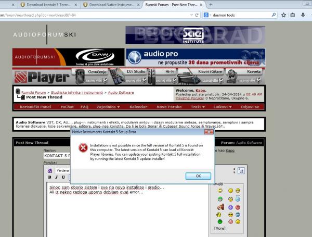312x237 pixels.
Task: Open the Verdana font dropdown
Action: [63, 171]
